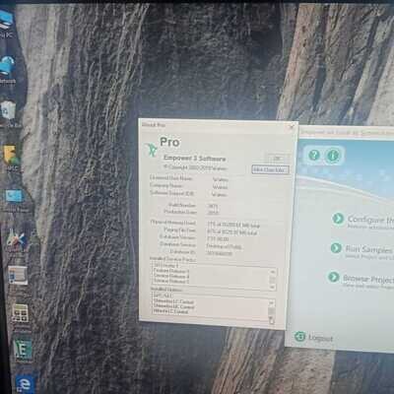Select Shimadzu LC Control in Installed Options
This screenshot has height=394, width=394.
point(174,301)
